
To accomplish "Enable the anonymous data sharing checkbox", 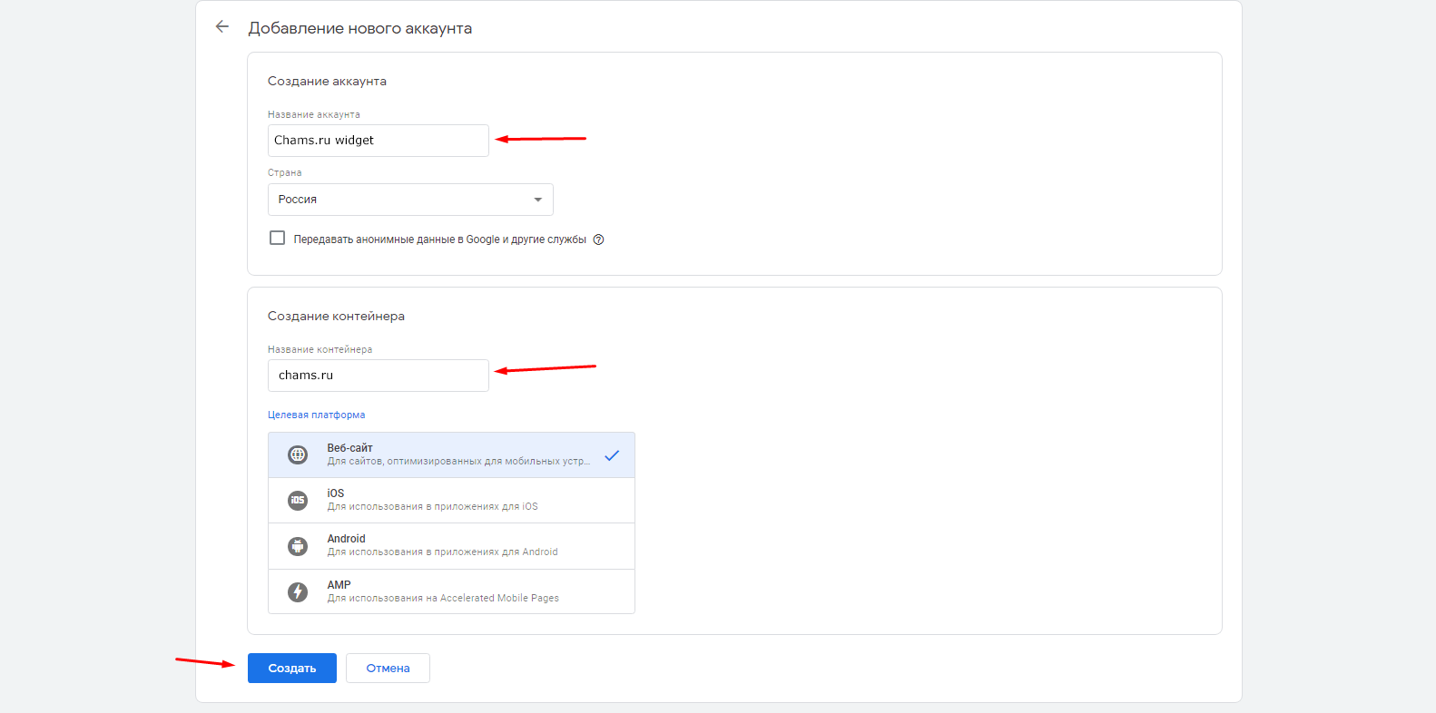I will coord(278,238).
